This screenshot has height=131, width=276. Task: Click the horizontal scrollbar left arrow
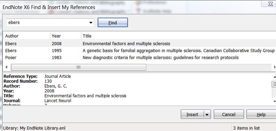7,67
